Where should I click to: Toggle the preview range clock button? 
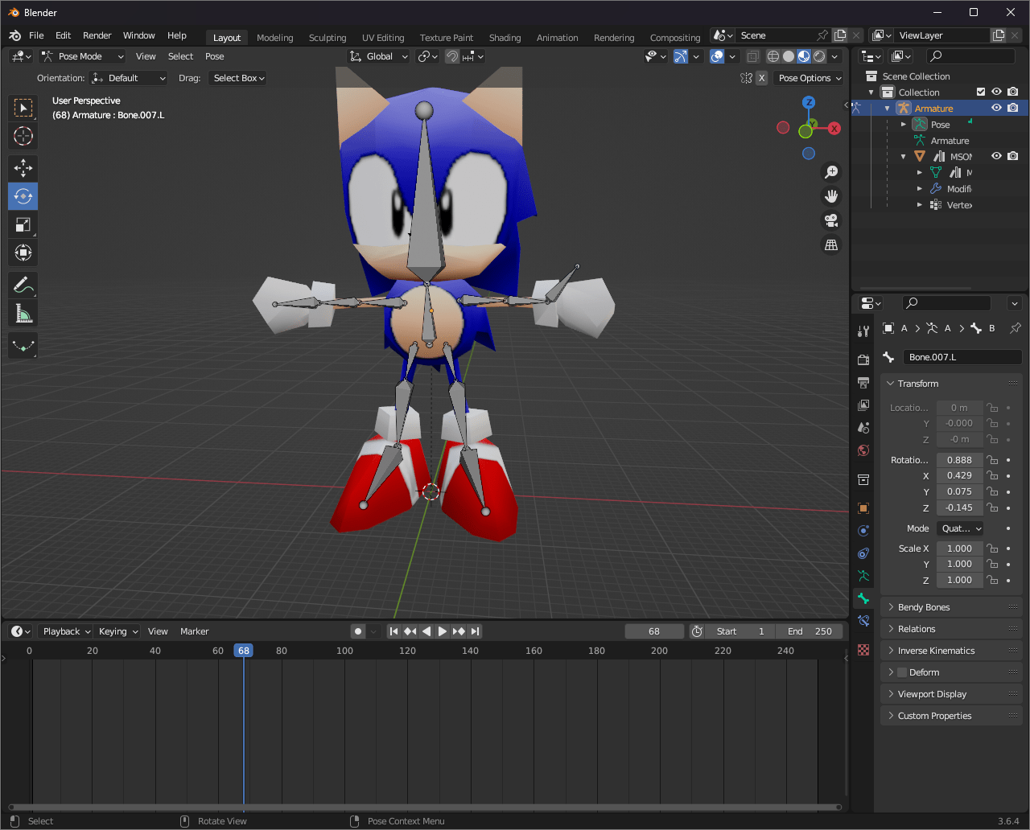pyautogui.click(x=697, y=631)
